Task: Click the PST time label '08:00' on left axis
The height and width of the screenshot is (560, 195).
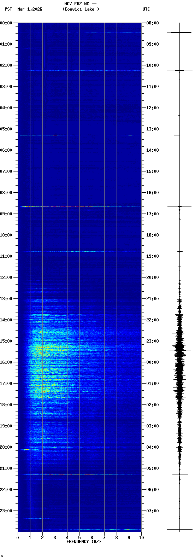Action: pyautogui.click(x=6, y=193)
